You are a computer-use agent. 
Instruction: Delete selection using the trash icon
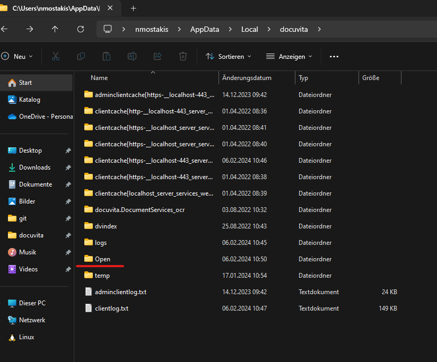pyautogui.click(x=182, y=56)
